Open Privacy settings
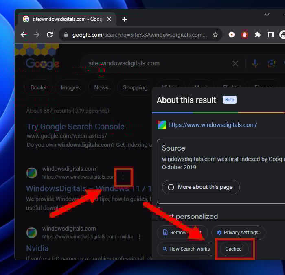Image resolution: width=285 pixels, height=275 pixels. tap(238, 233)
